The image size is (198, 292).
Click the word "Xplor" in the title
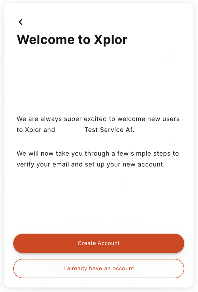pyautogui.click(x=111, y=40)
